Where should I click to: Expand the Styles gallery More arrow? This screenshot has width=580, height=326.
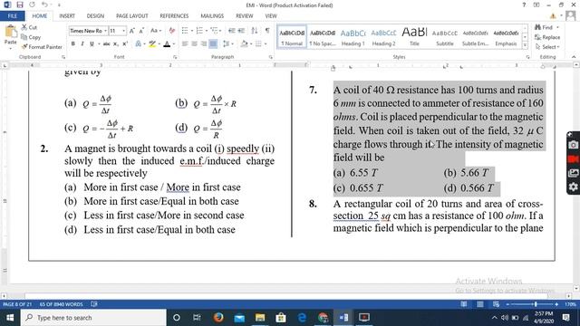[525, 45]
